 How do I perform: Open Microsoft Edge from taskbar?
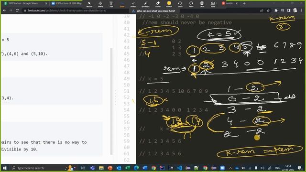pos(136,168)
